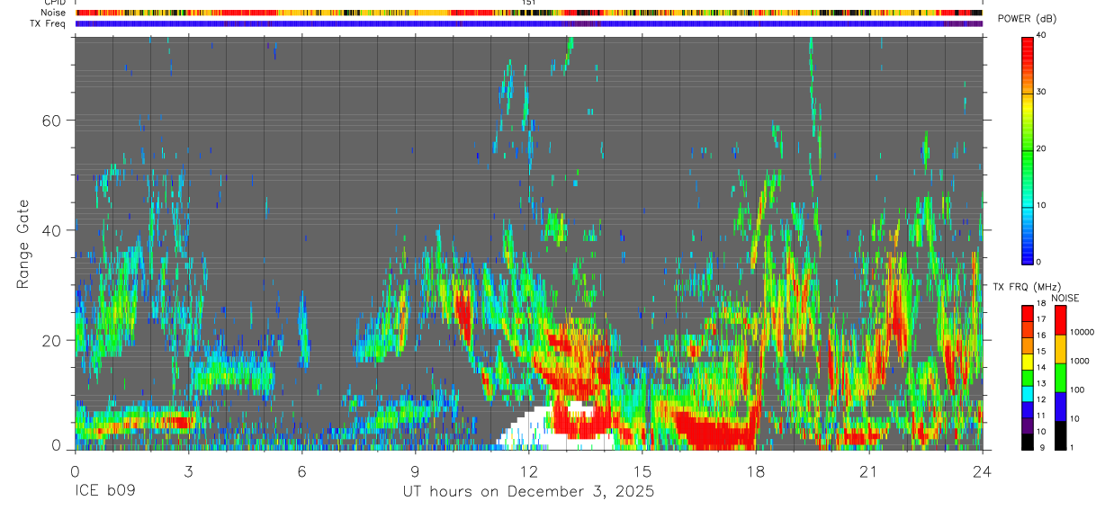Image resolution: width=1105 pixels, height=510 pixels.
Task: Click the '10000' label on the NOISE scale
Action: click(1082, 332)
